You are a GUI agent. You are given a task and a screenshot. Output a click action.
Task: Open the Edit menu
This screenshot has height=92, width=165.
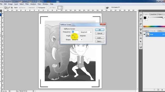click(x=5, y=4)
